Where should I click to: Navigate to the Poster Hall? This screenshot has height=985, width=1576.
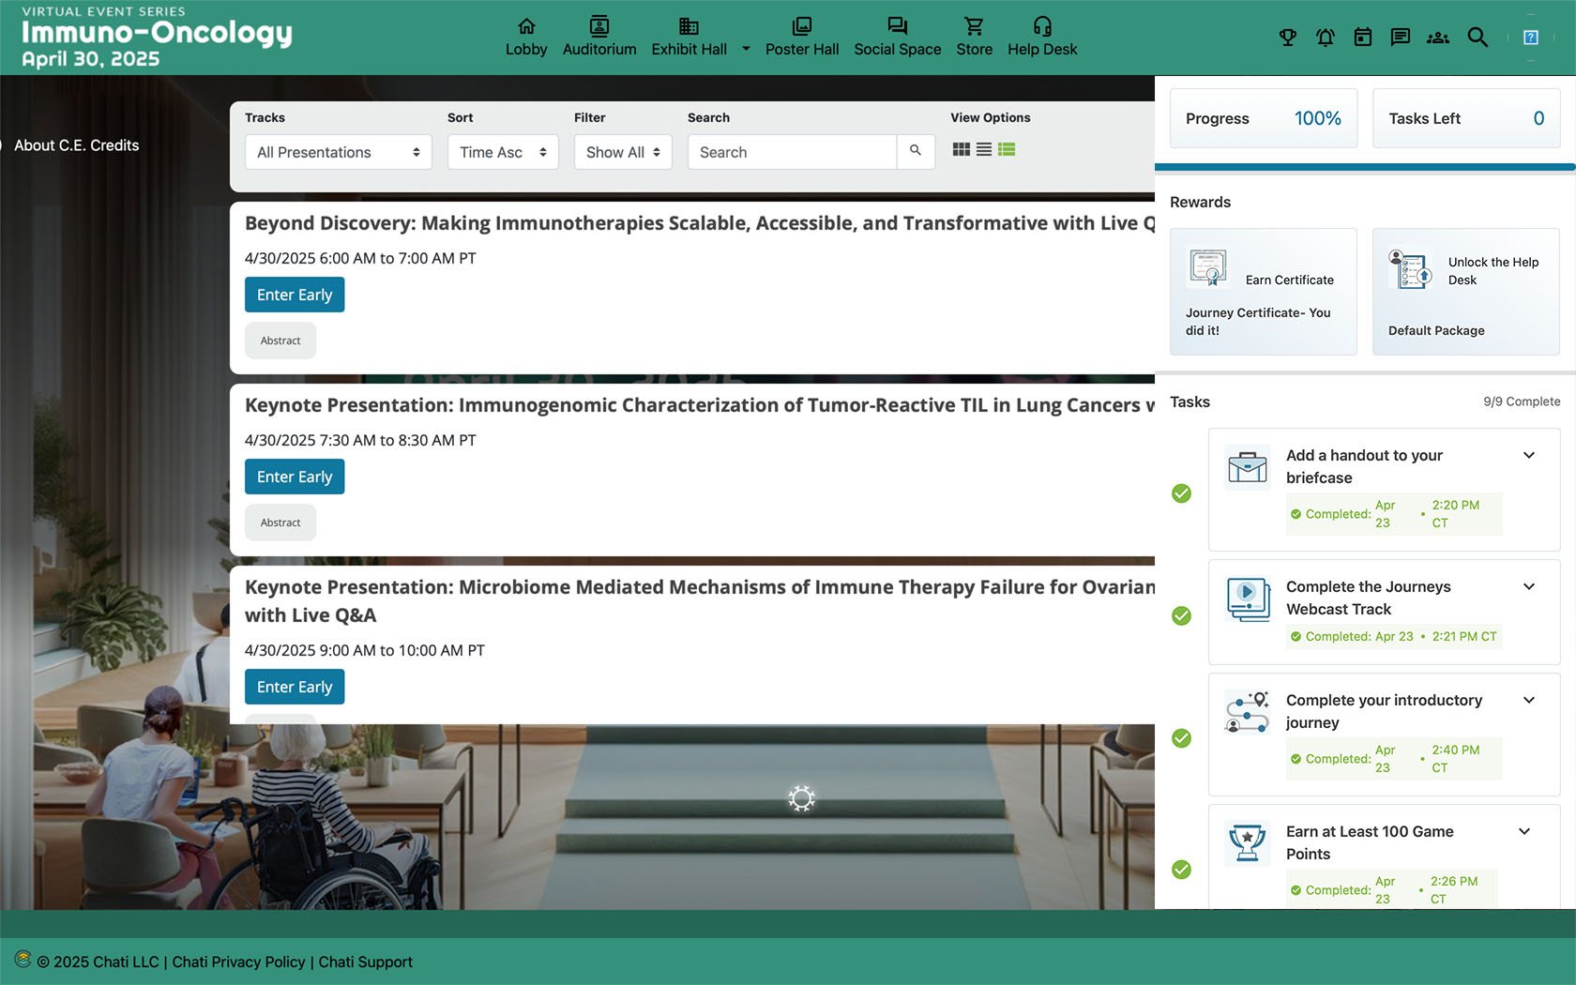point(801,38)
